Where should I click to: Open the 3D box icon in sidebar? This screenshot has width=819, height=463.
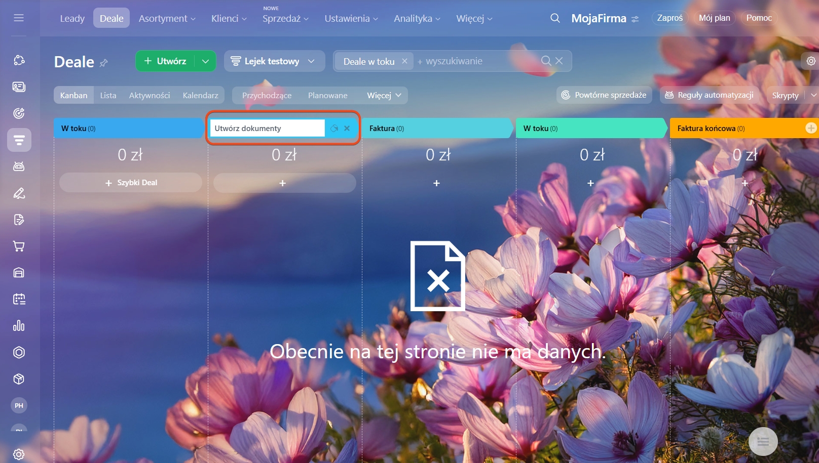[x=19, y=379]
